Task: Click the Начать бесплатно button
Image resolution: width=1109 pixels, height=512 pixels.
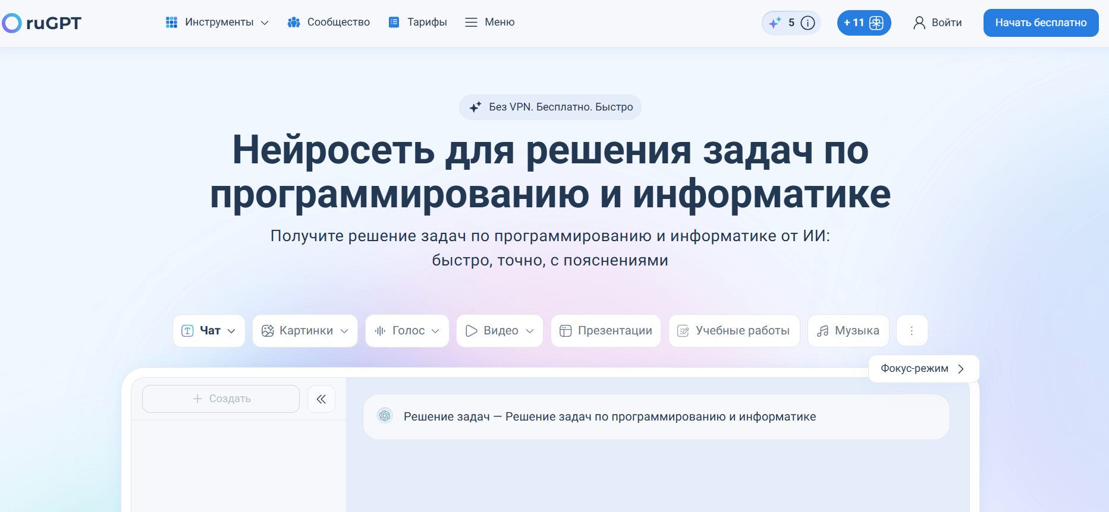Action: point(1041,23)
